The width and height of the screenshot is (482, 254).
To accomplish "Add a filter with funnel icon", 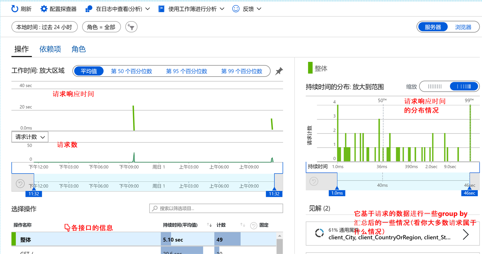I will pyautogui.click(x=131, y=27).
